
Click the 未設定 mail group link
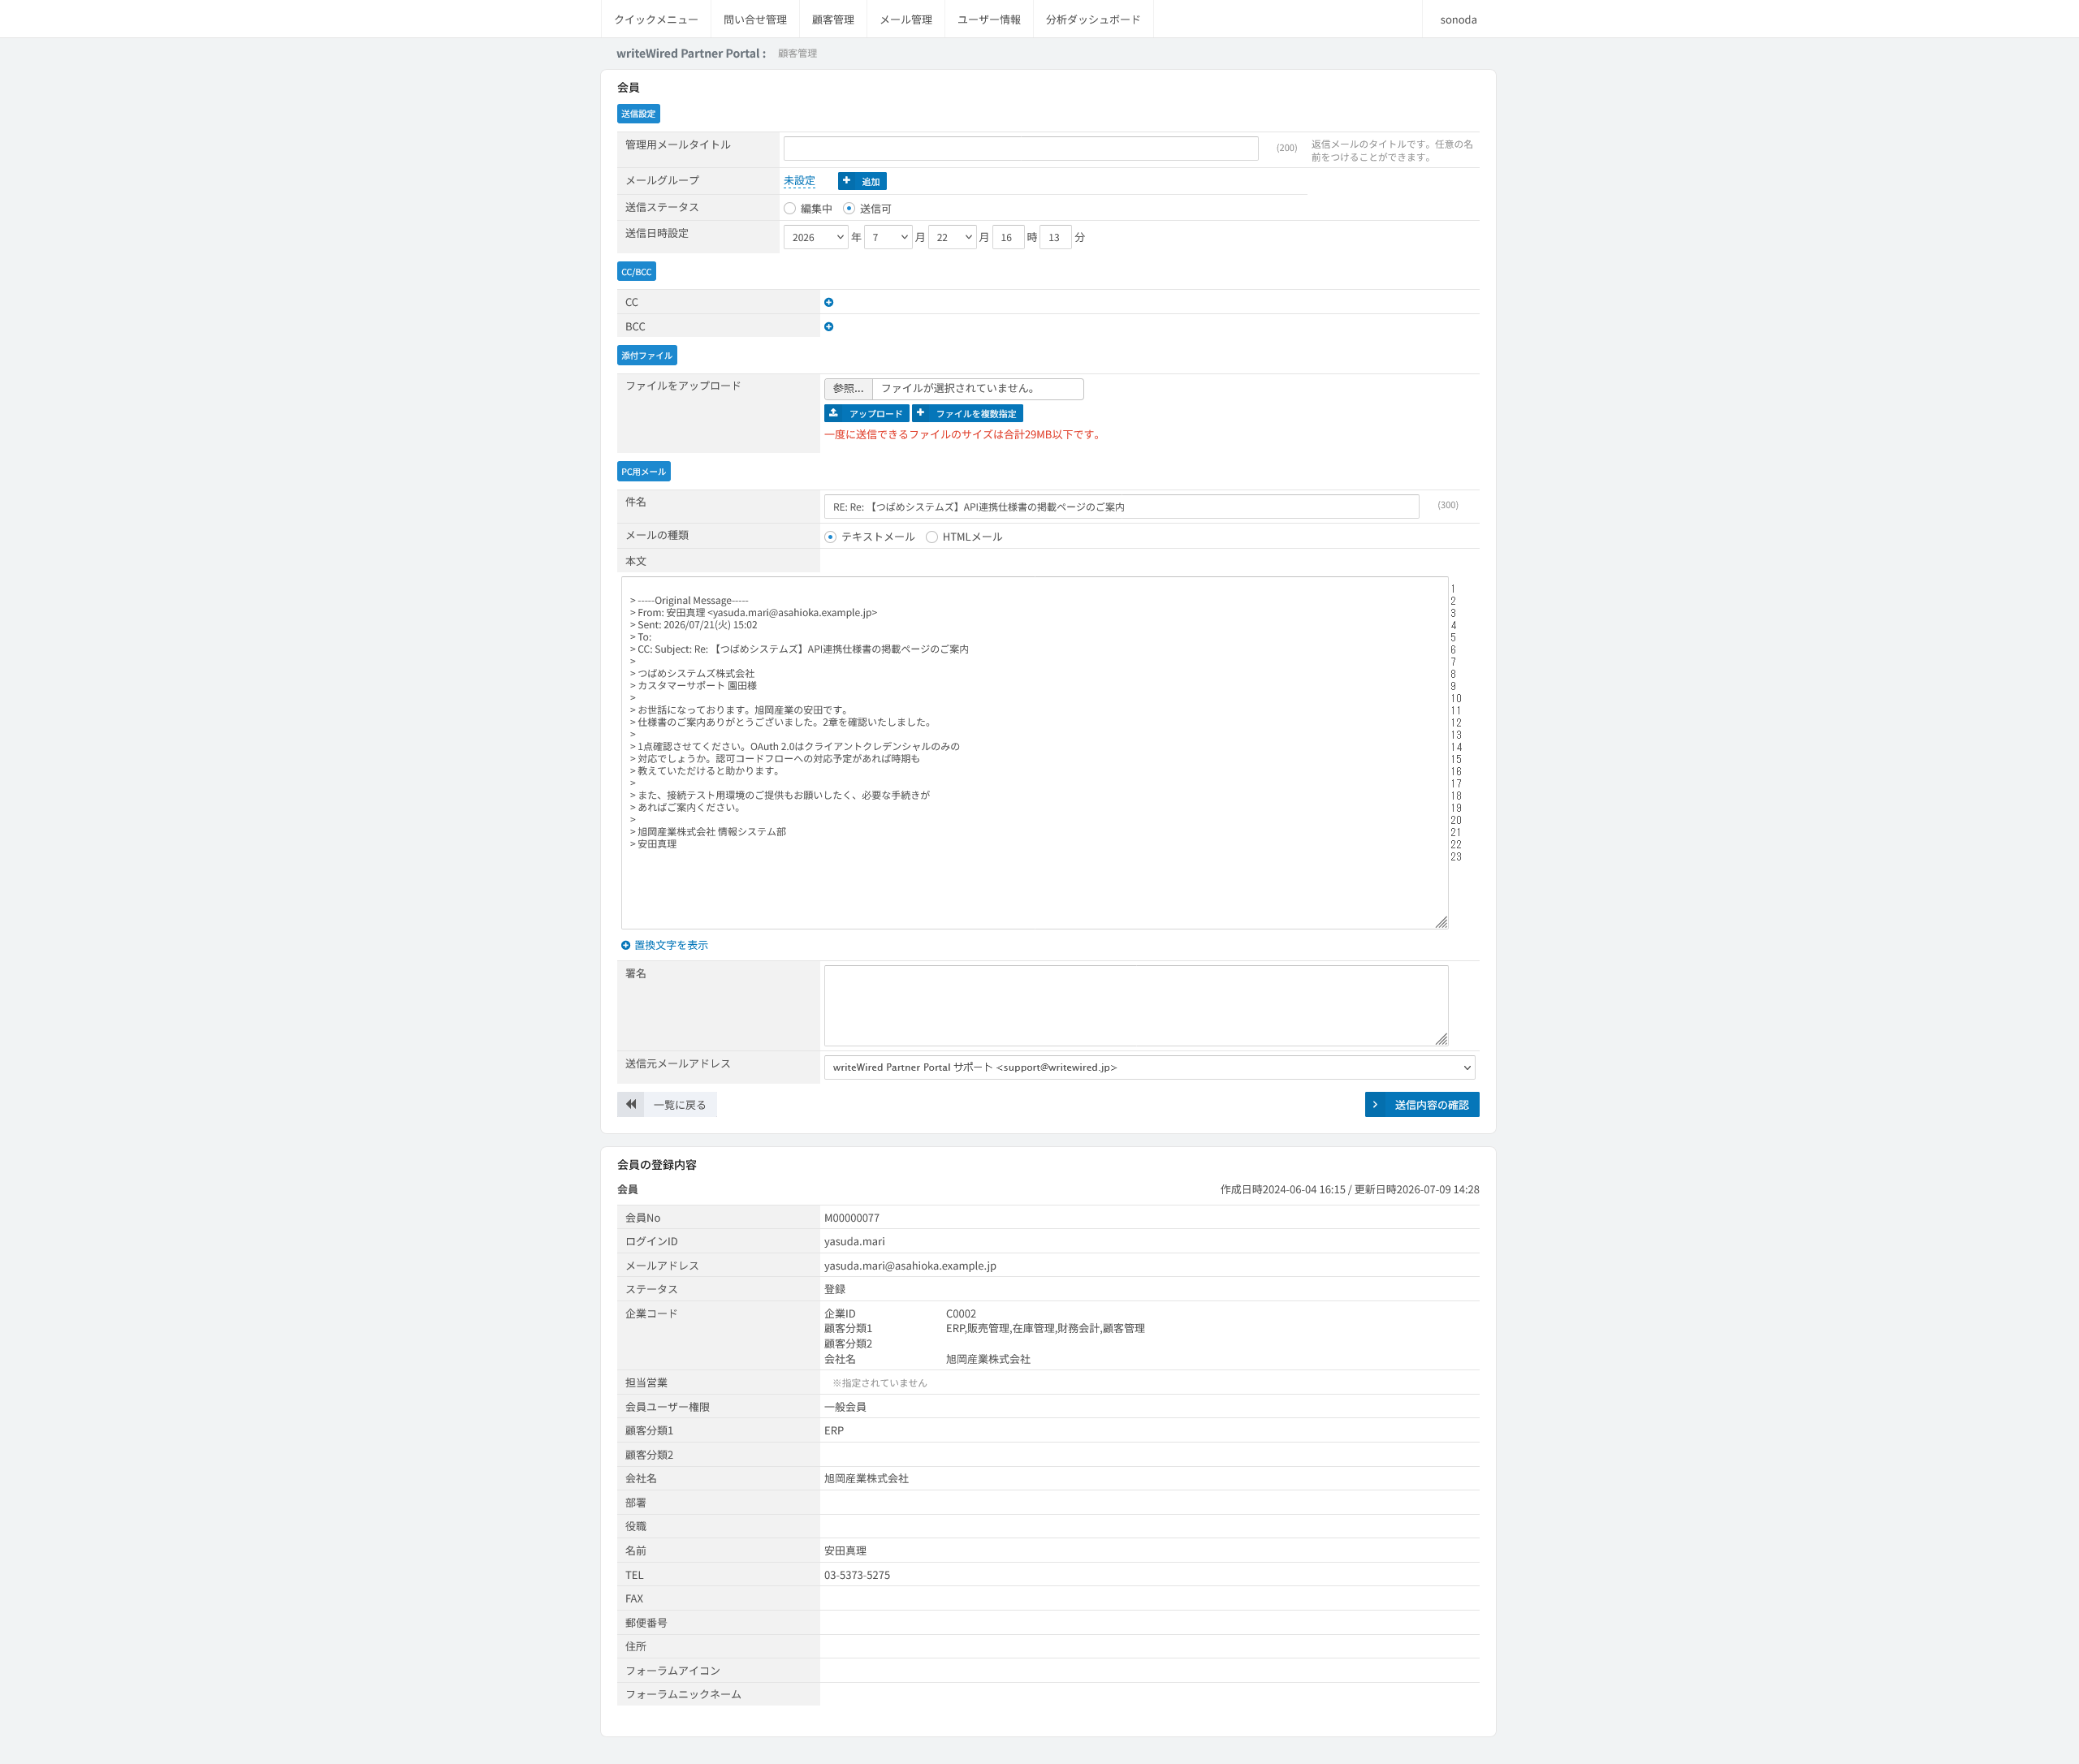tap(799, 181)
